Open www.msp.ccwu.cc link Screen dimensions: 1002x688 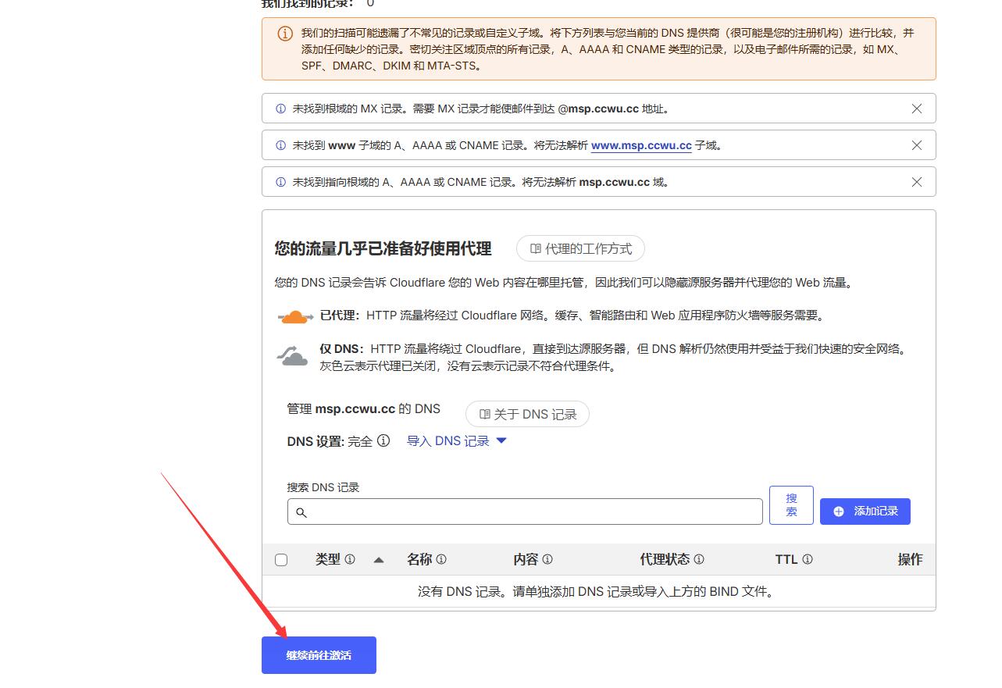[641, 145]
